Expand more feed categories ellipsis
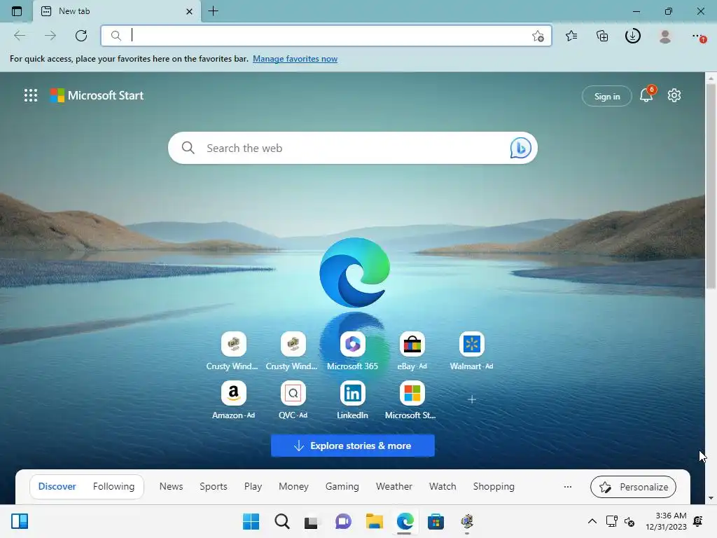The width and height of the screenshot is (717, 538). (567, 487)
